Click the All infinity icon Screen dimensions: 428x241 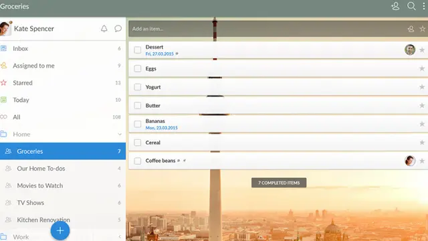click(x=3, y=117)
